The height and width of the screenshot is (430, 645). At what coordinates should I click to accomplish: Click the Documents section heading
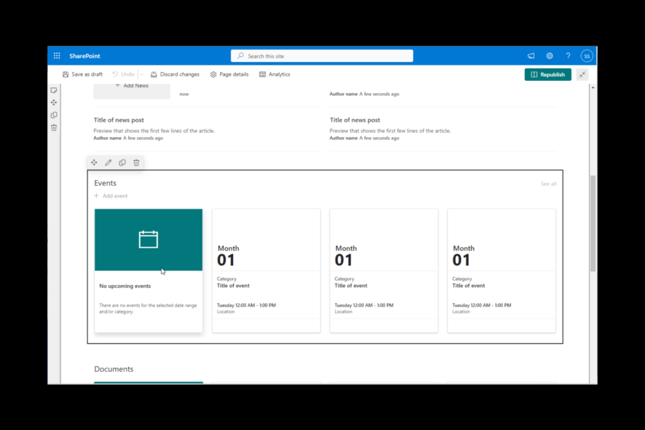114,369
